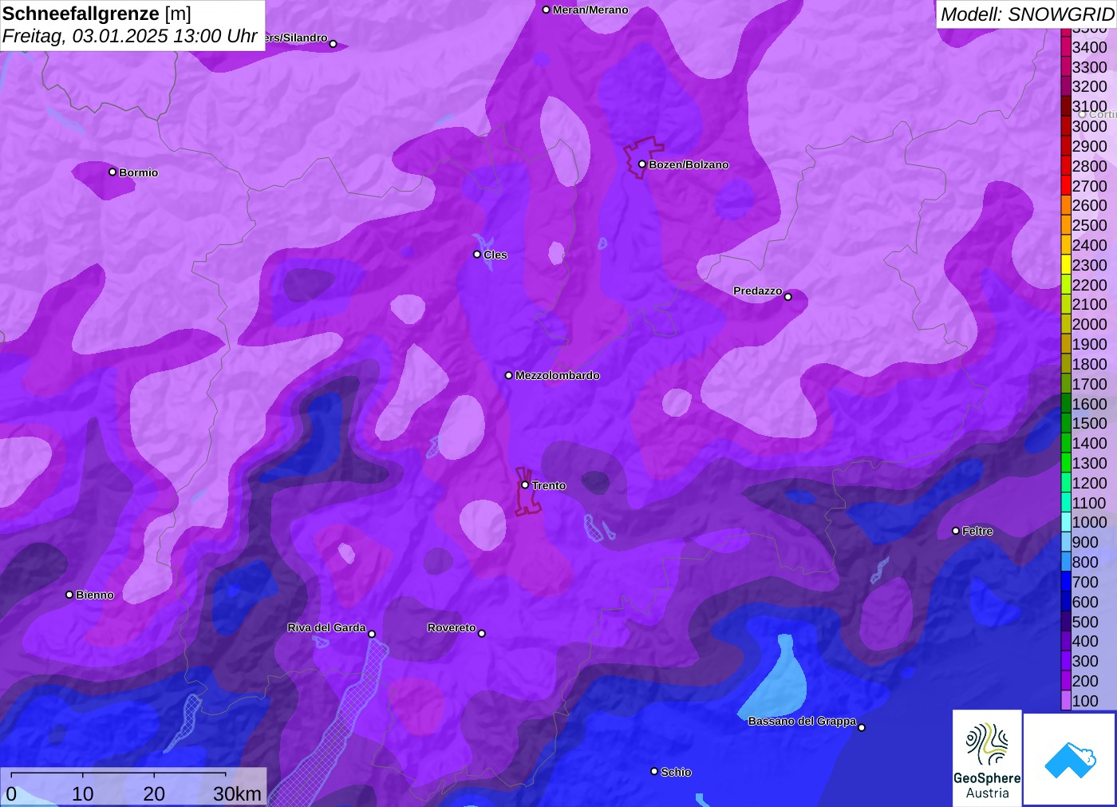
Task: Click legend value 400
Action: tap(1085, 641)
